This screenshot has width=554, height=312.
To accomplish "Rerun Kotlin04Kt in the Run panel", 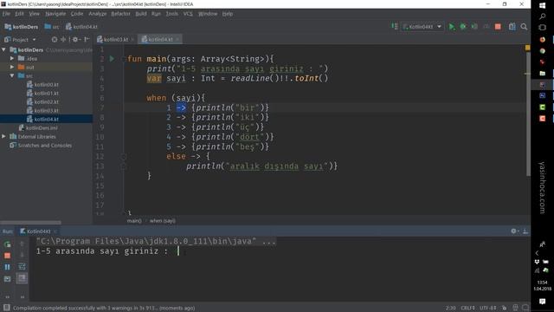I will coord(8,244).
